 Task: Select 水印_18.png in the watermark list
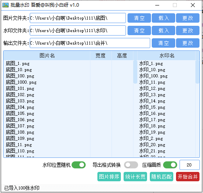(x=167, y=126)
